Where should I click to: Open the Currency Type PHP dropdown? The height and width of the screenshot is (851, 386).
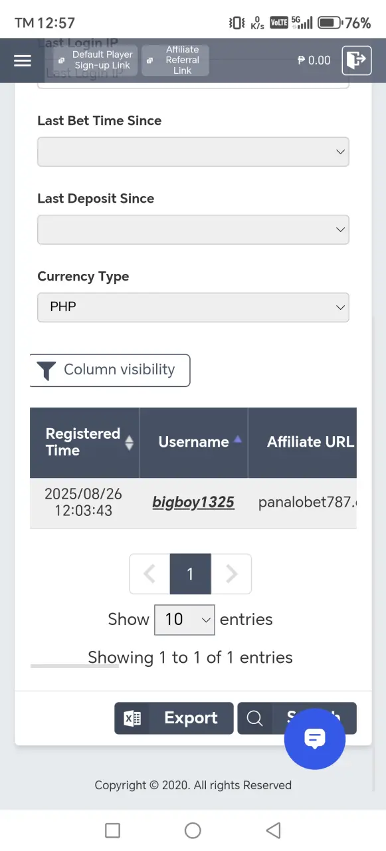[x=193, y=307]
